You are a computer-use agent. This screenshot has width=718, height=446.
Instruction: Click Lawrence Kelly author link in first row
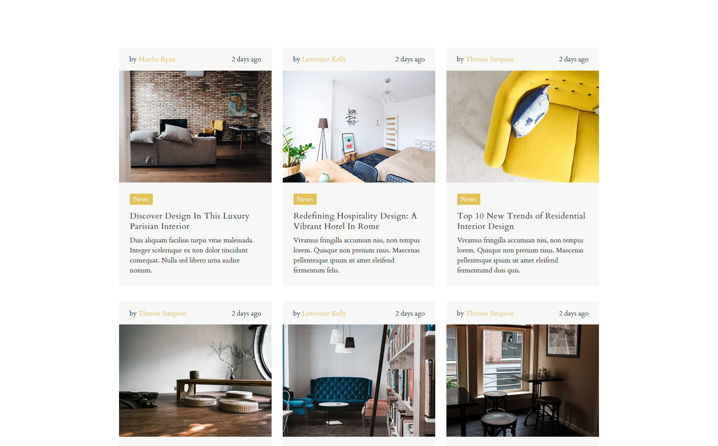click(324, 59)
